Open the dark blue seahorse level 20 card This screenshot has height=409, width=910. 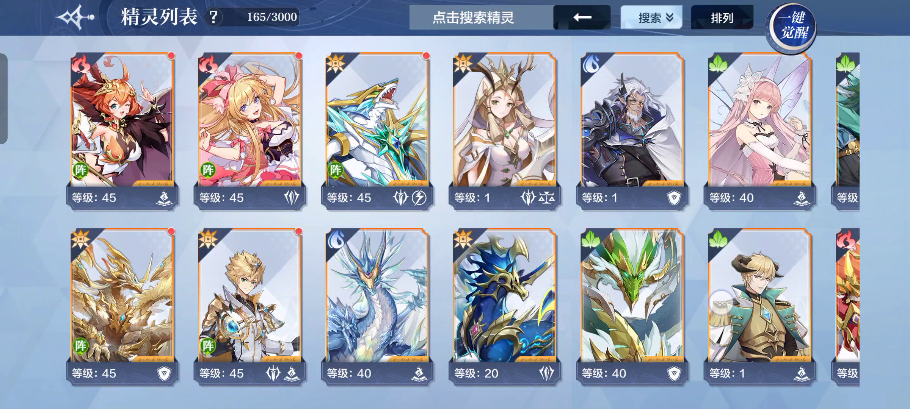point(505,307)
